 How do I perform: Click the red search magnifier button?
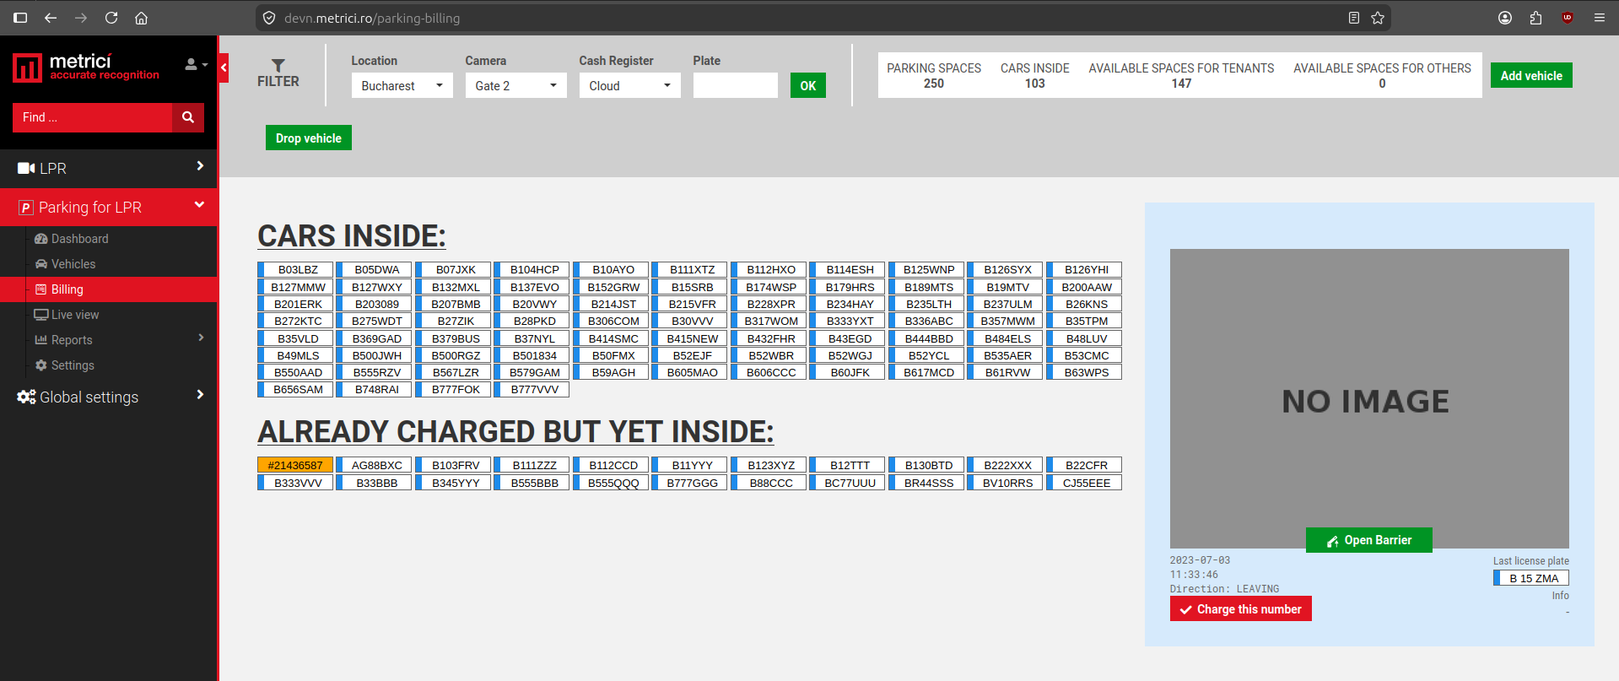click(188, 117)
